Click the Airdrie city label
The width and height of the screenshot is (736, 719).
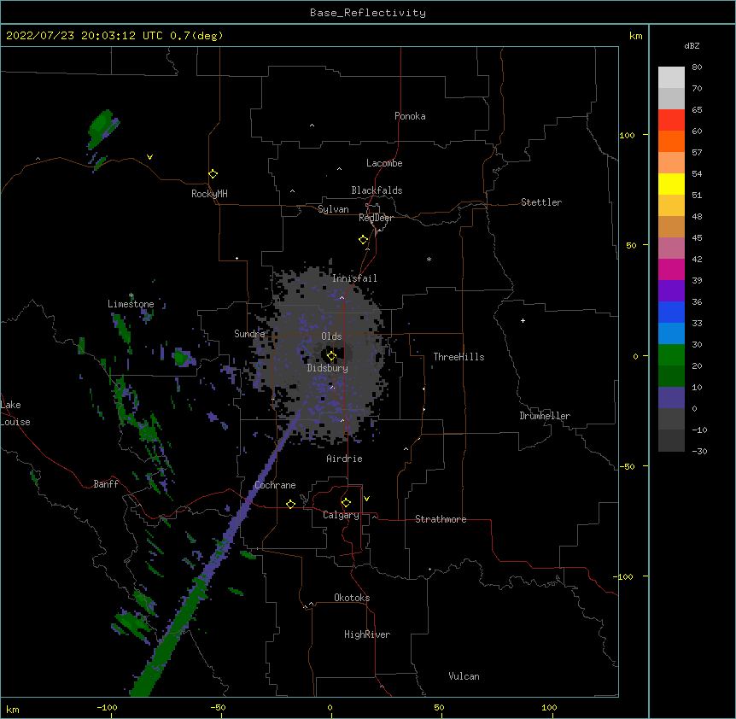tap(344, 459)
